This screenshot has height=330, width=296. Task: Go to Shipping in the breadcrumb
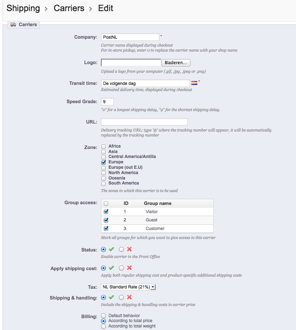23,8
